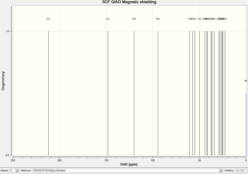Select the 12-C peak label
Viewport: 248px width, 174px height.
pyautogui.click(x=134, y=19)
